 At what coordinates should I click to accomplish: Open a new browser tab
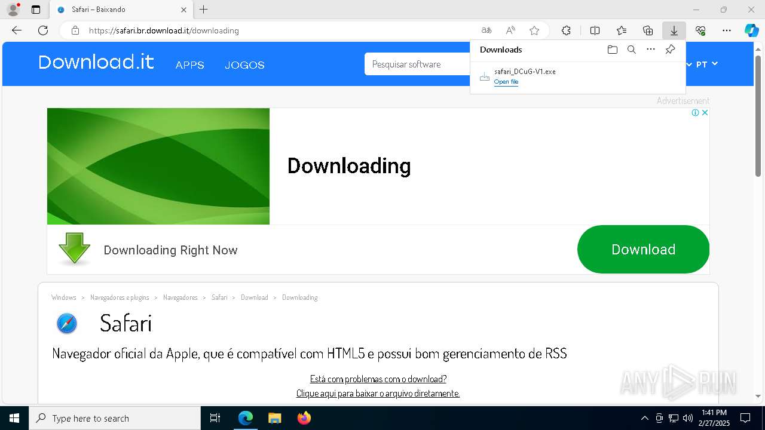tap(204, 10)
